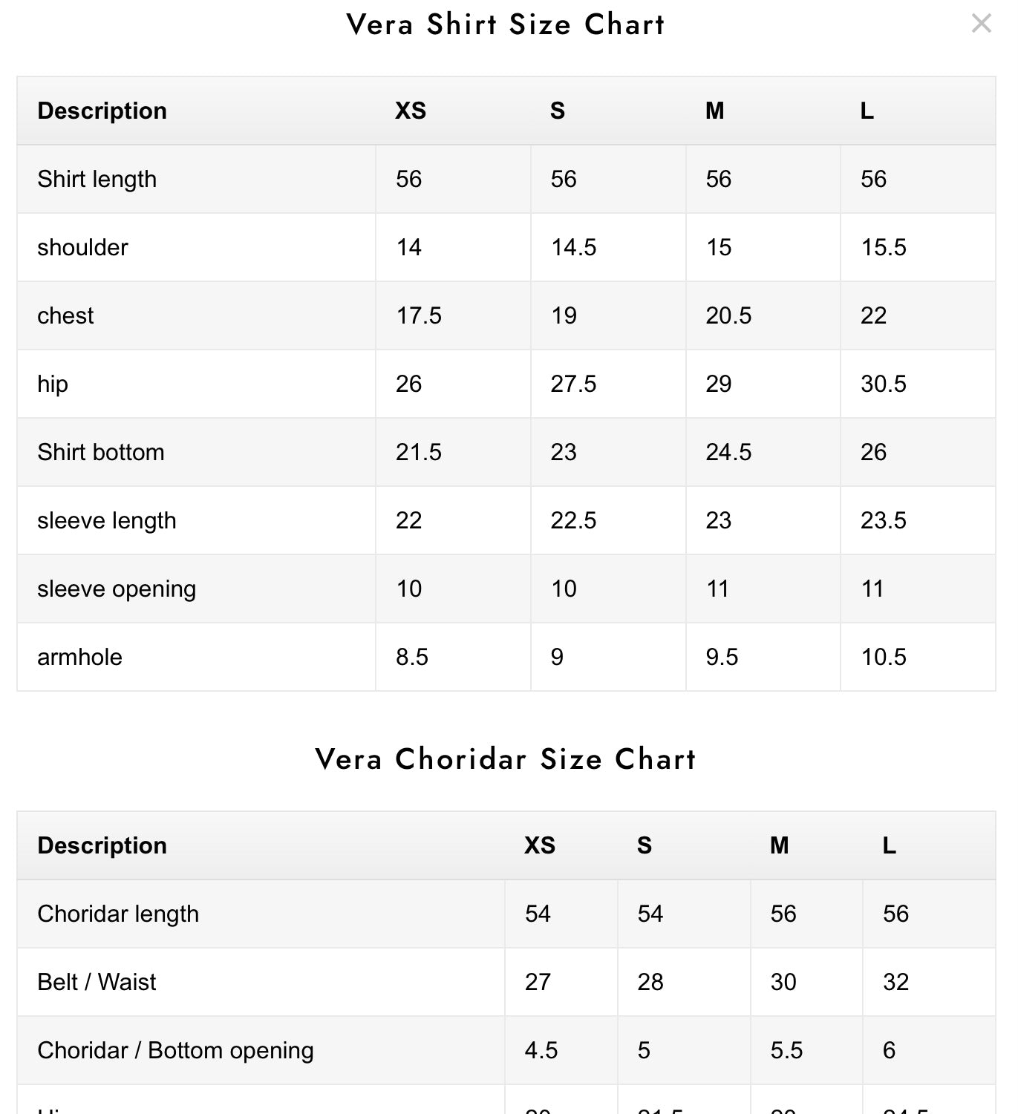Click the Description header in shirt chart
1018x1114 pixels.
(102, 111)
